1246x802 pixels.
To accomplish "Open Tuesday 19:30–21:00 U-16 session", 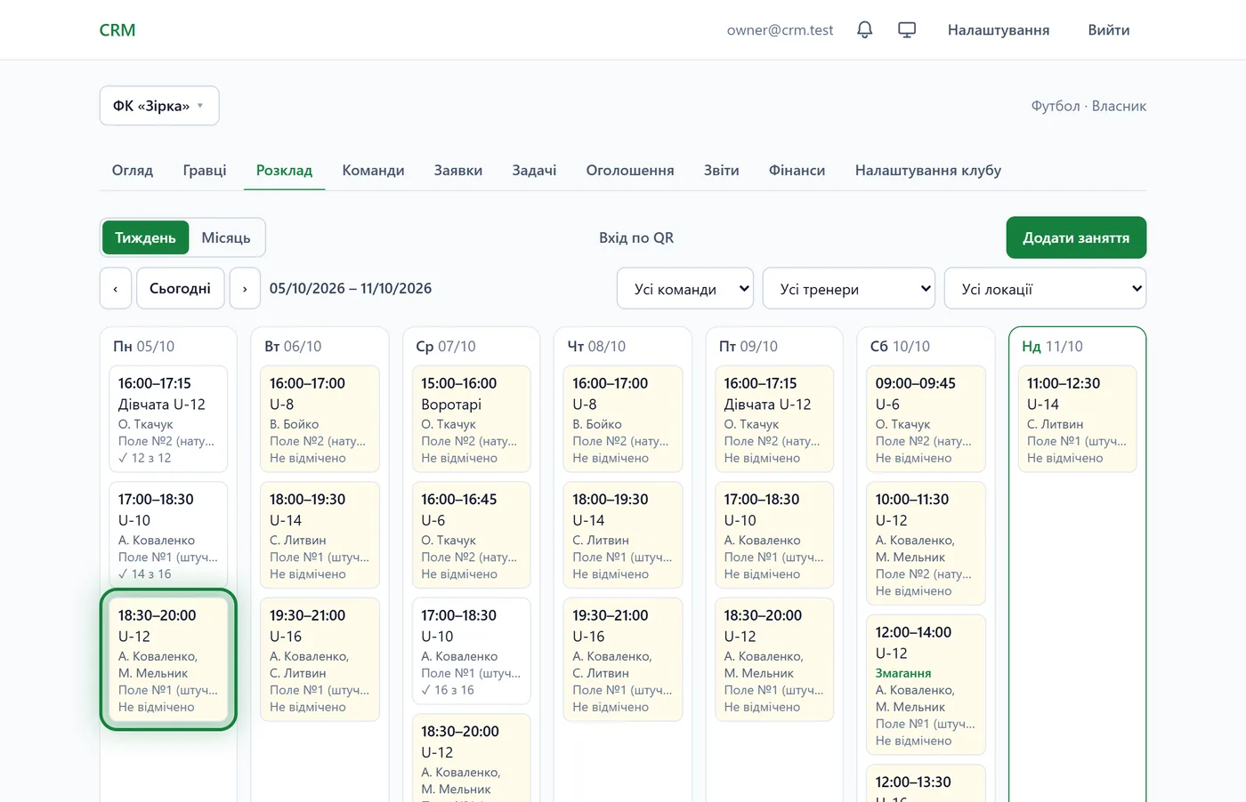I will [320, 660].
